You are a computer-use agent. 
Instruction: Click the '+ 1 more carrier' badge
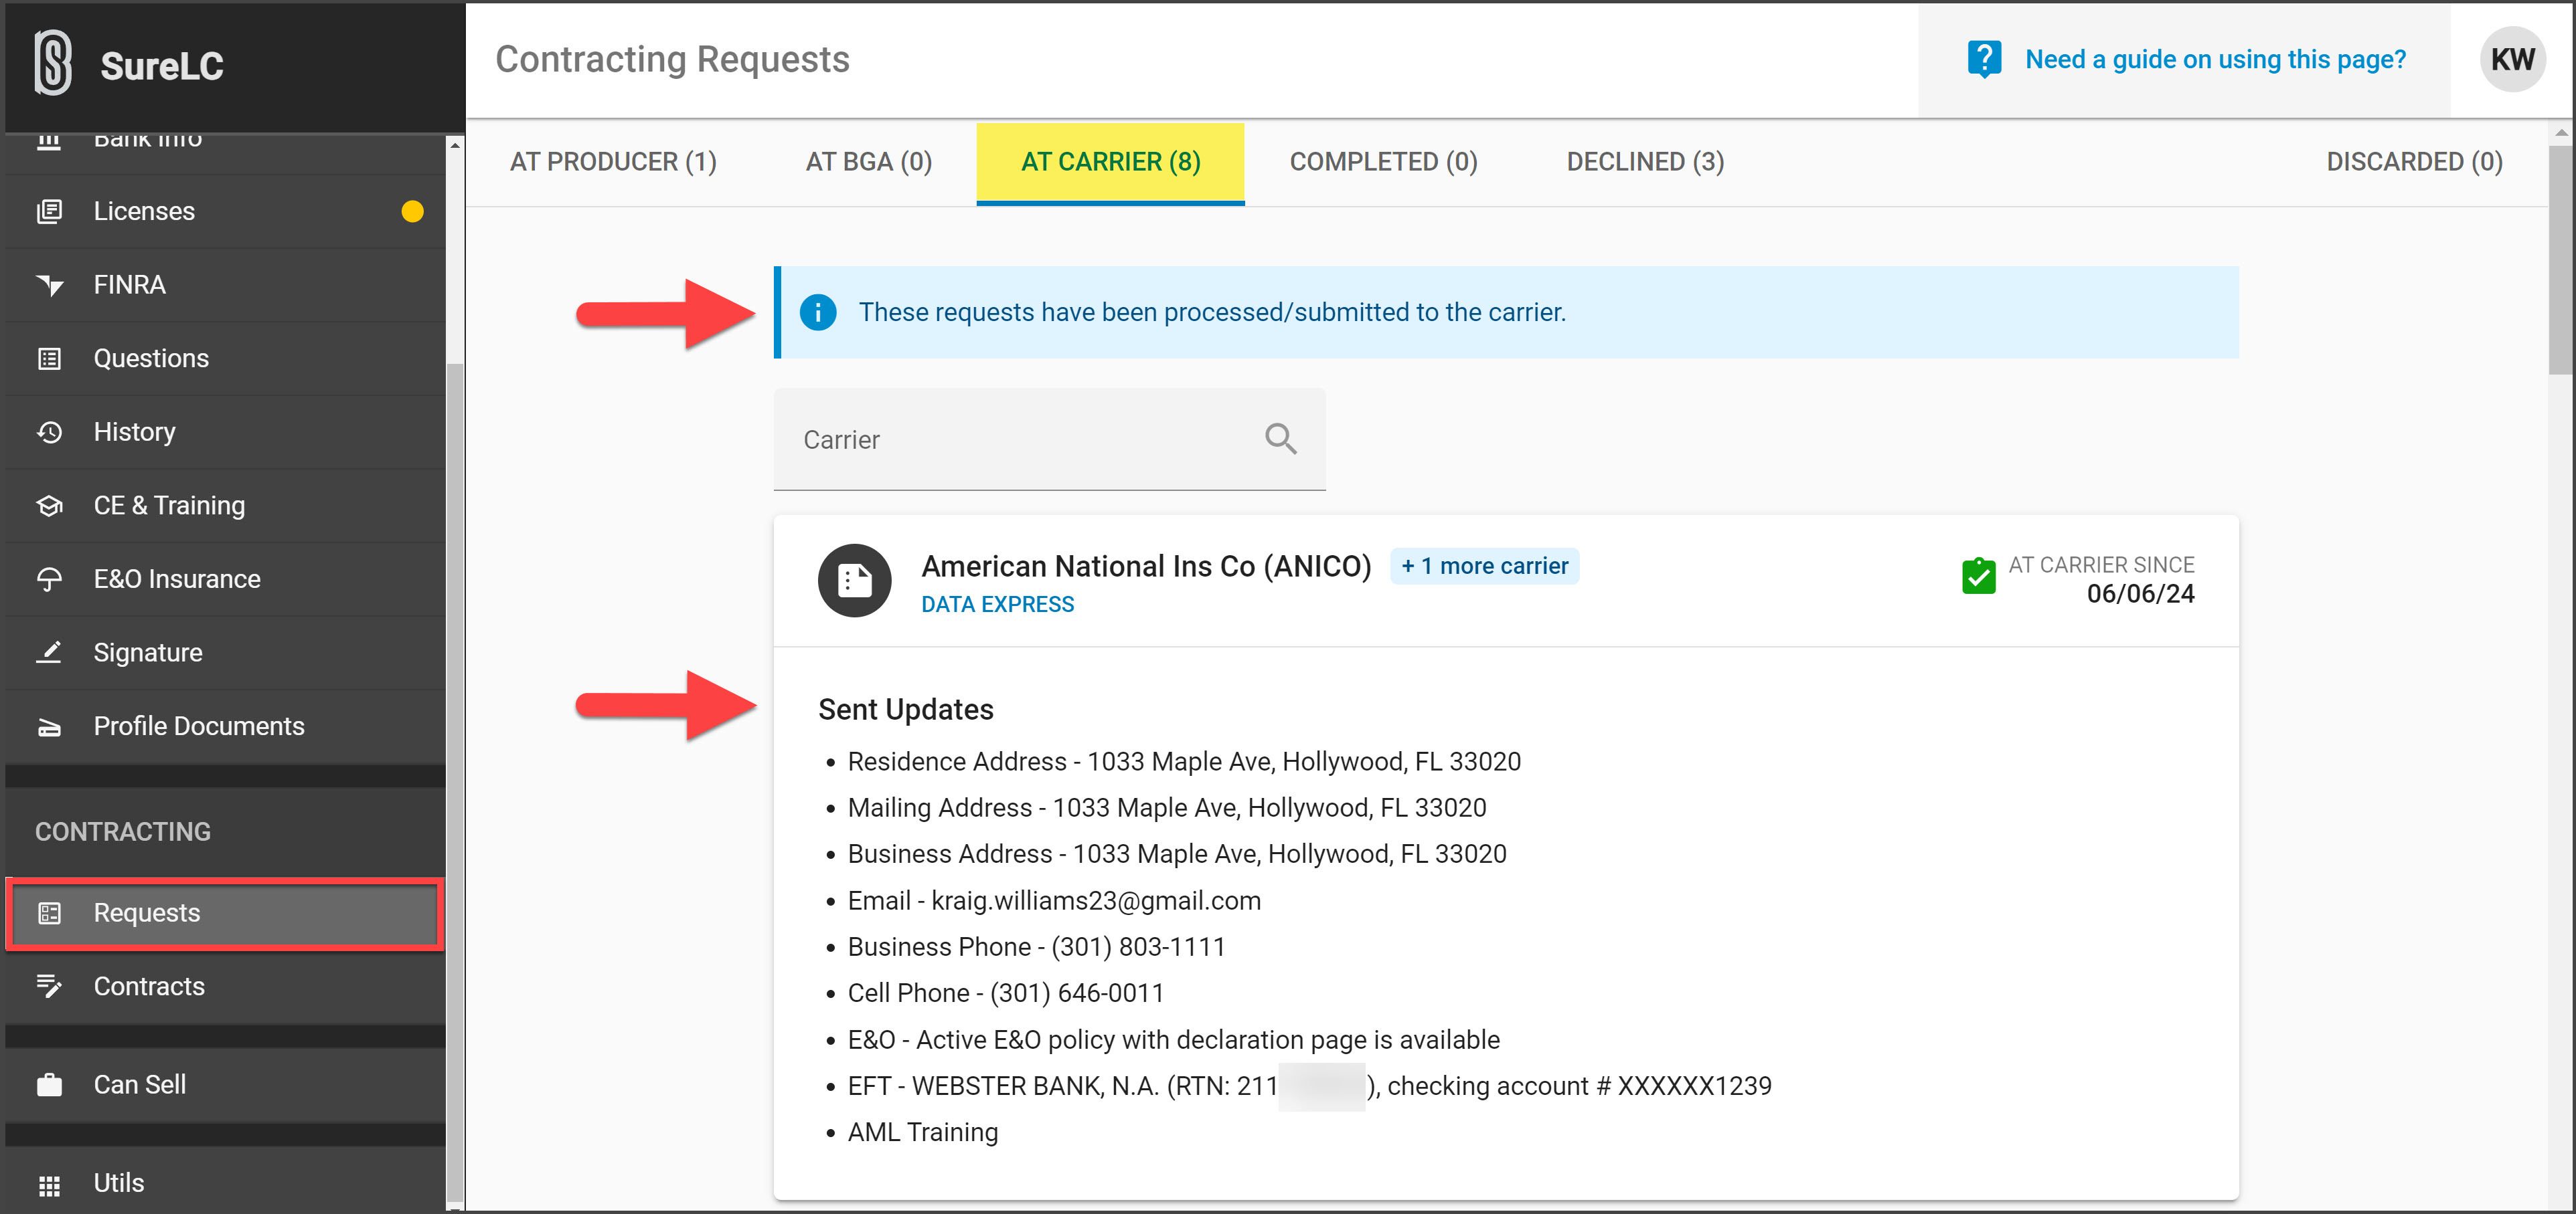click(1484, 566)
